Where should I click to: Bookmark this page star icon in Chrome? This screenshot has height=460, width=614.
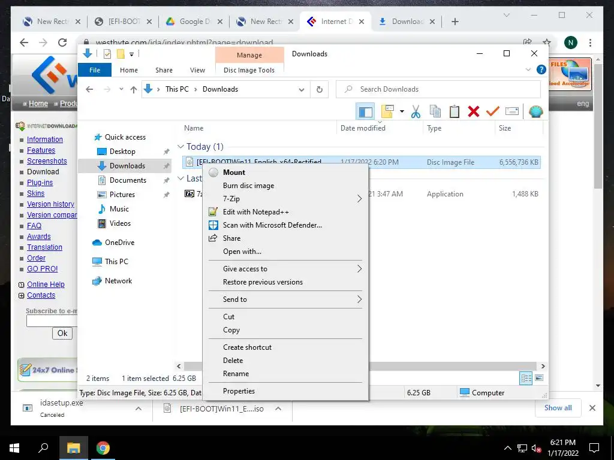(x=547, y=43)
